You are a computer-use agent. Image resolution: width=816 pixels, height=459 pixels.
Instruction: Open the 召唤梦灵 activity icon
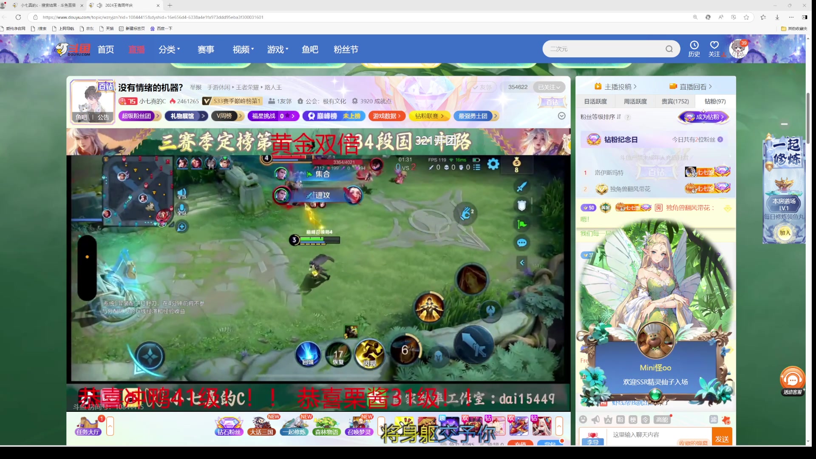click(x=359, y=426)
